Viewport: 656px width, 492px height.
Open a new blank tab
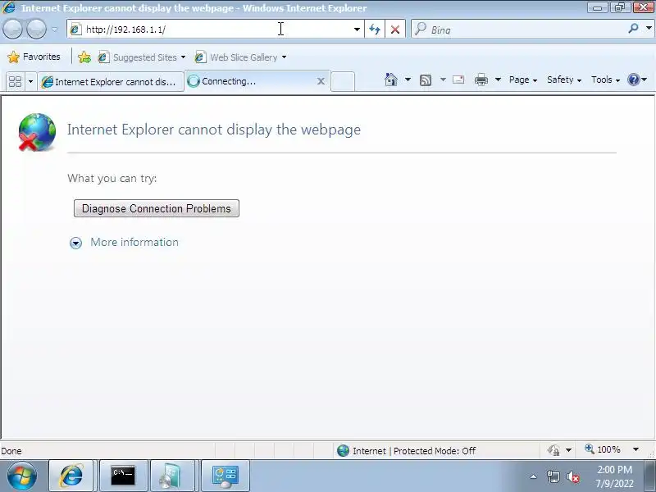click(343, 81)
